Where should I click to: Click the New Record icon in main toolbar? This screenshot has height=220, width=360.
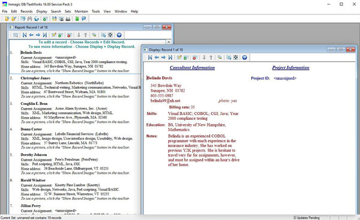click(46, 19)
